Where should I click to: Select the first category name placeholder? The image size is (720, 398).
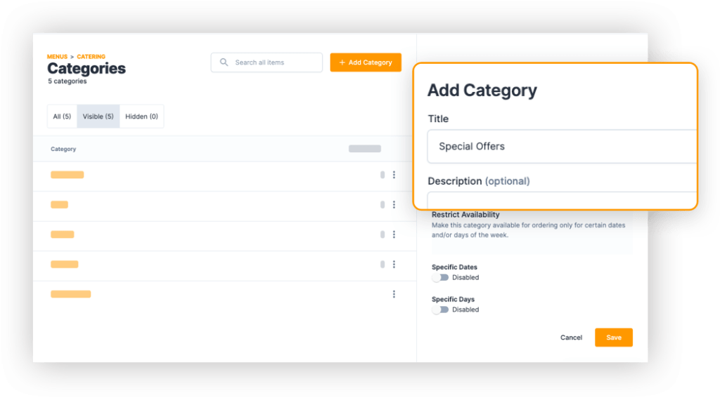[x=67, y=175]
